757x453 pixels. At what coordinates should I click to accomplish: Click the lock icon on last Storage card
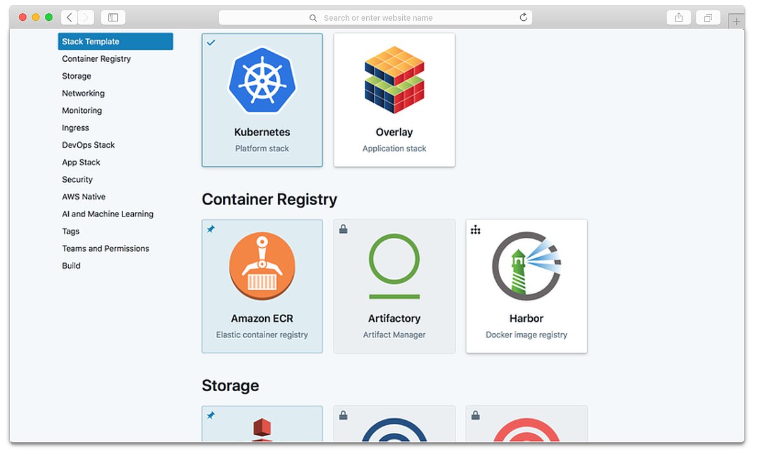point(475,415)
